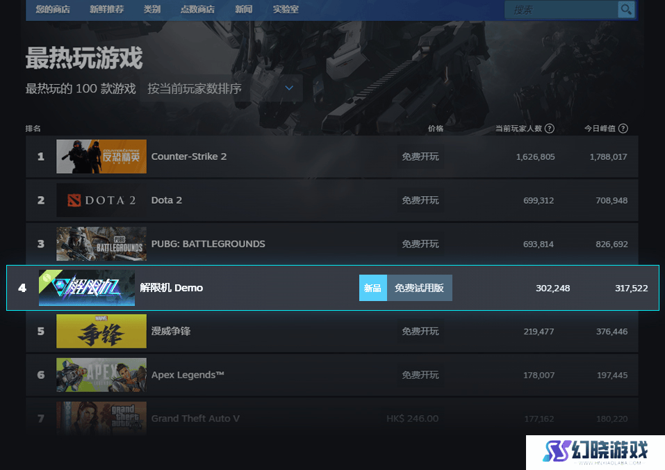The width and height of the screenshot is (665, 470).
Task: Click Counter-Strike 2's 免费开玩 button
Action: [420, 156]
